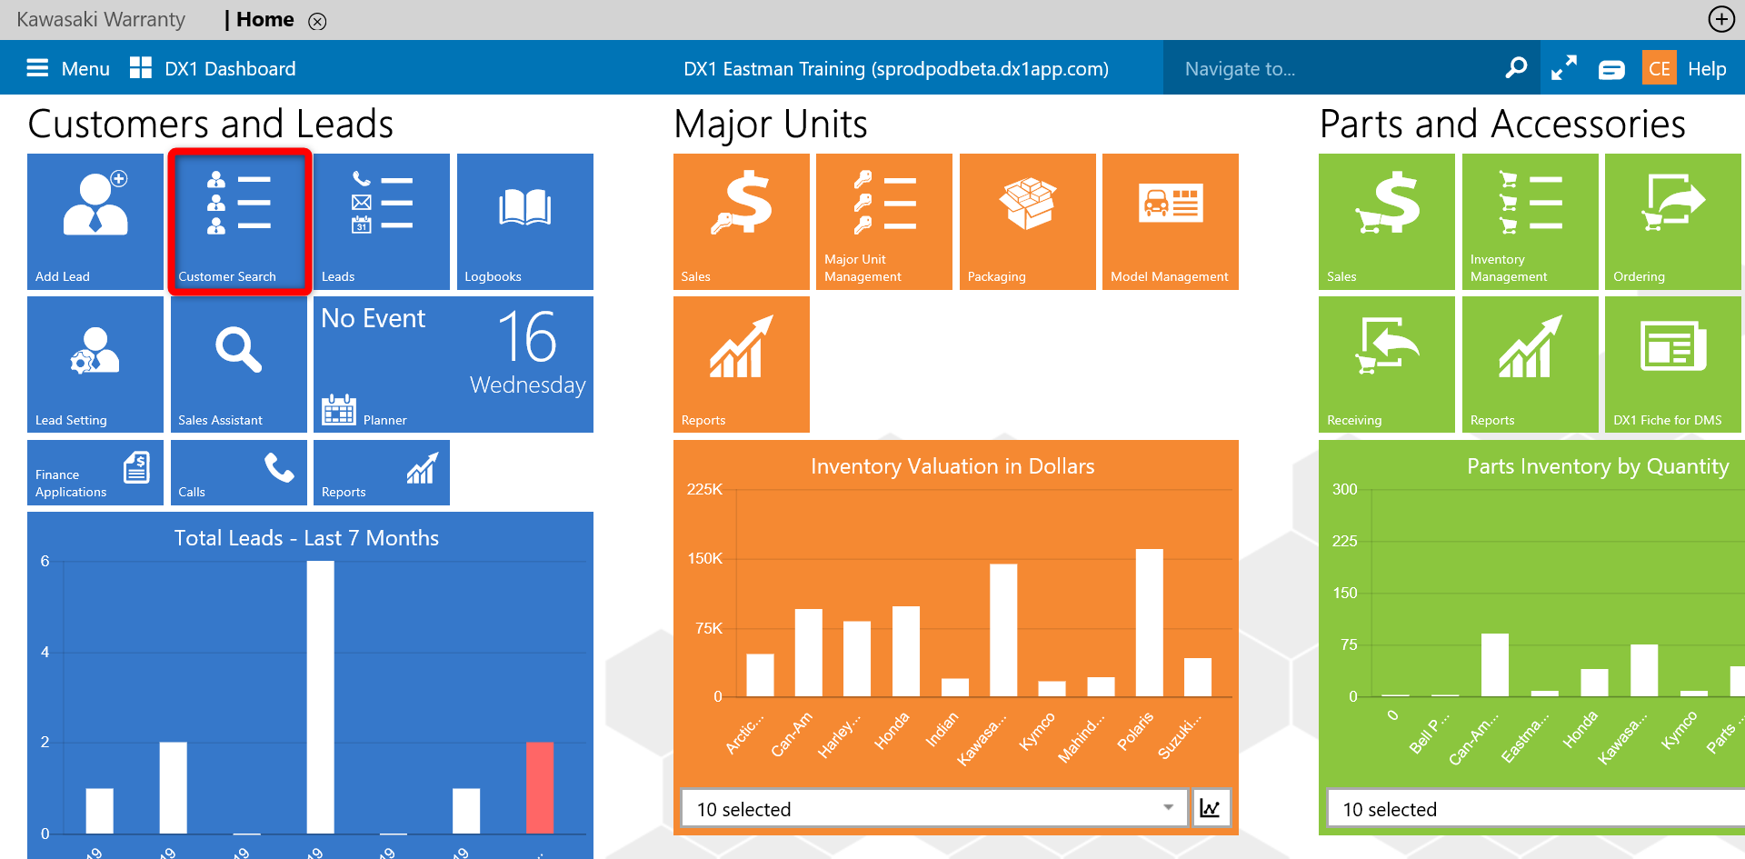Open the Model Management tile
This screenshot has height=859, width=1745.
(1171, 222)
